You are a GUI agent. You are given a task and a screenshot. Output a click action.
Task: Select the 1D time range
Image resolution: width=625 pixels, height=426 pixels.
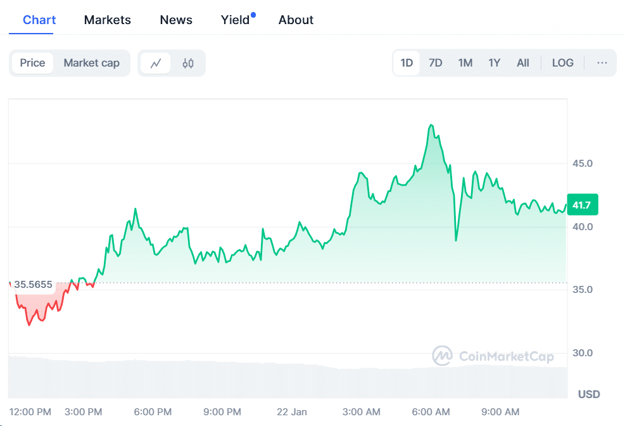pos(407,63)
